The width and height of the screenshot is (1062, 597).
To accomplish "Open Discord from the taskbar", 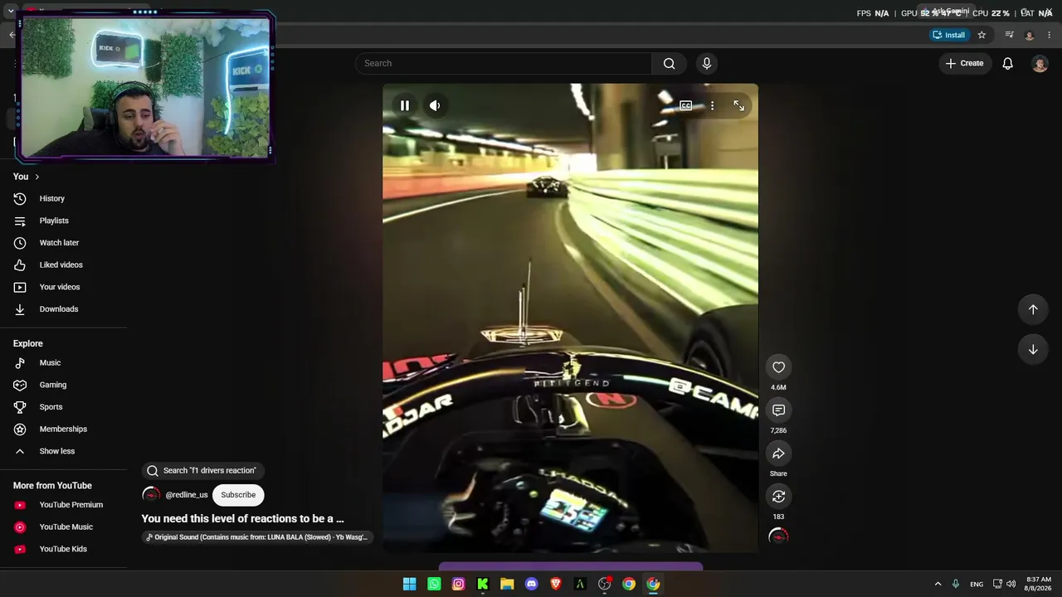I will pyautogui.click(x=531, y=584).
